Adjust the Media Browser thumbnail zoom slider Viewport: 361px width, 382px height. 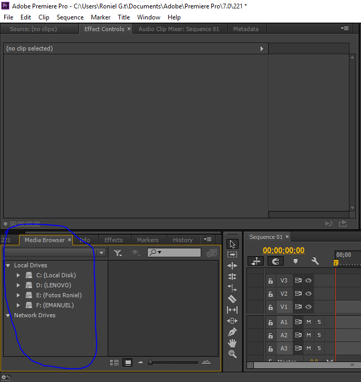coord(150,362)
